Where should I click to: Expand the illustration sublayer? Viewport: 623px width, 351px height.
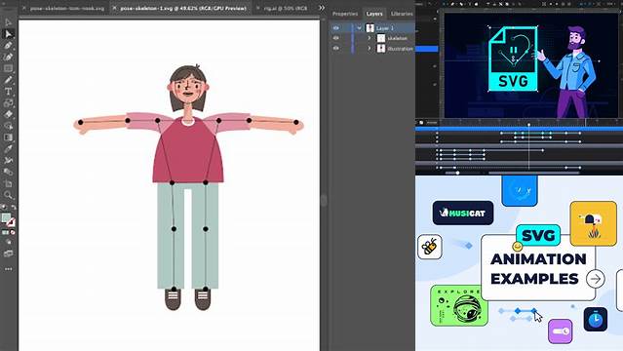370,49
